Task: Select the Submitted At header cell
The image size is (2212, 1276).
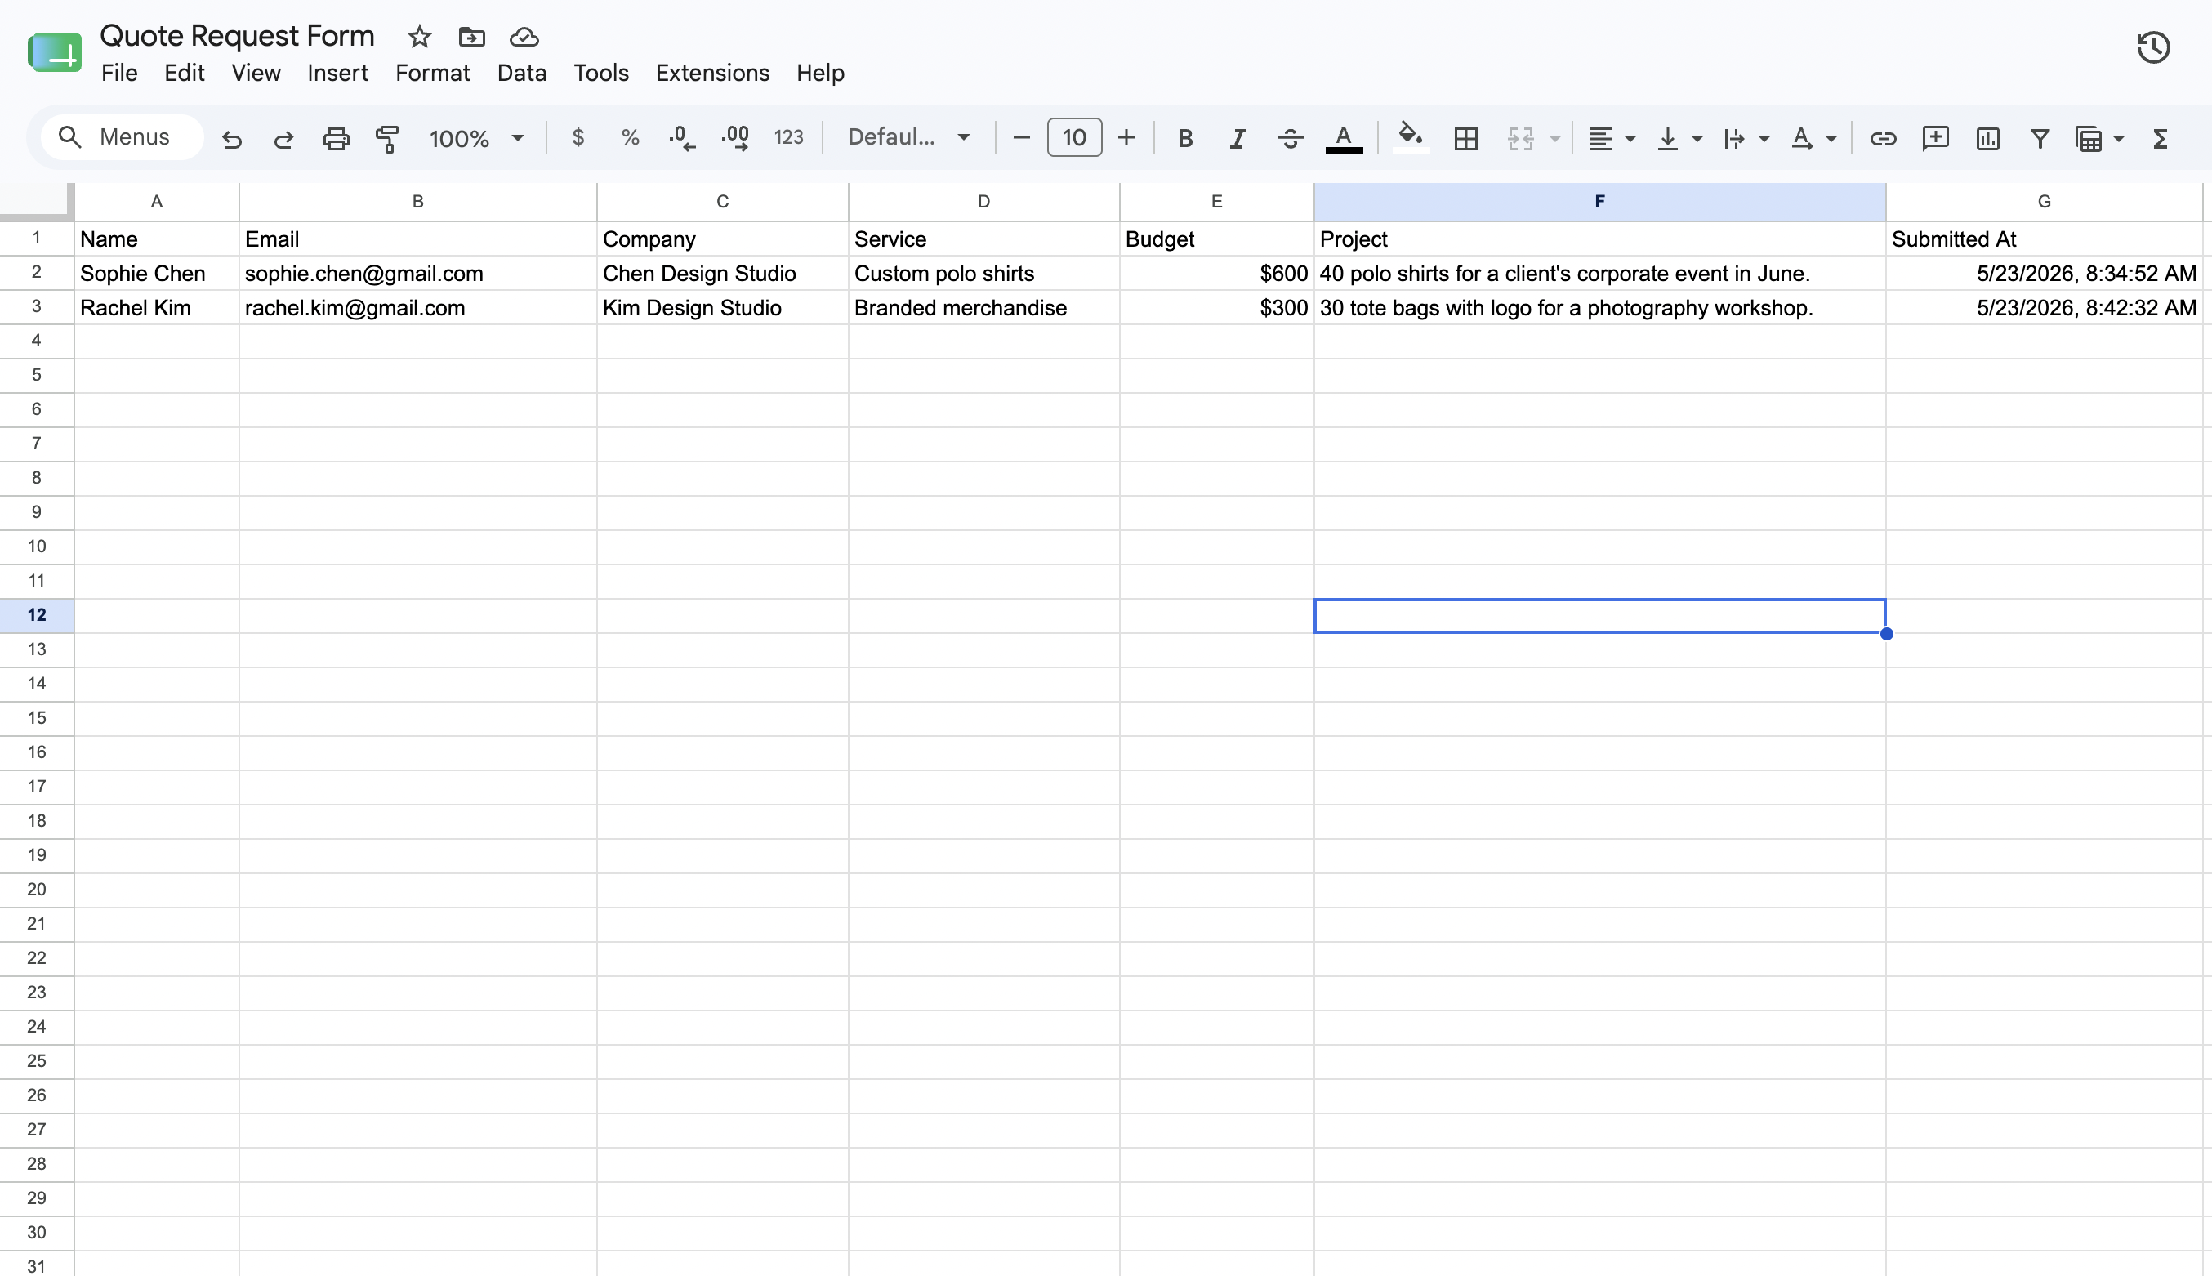Action: [x=2044, y=239]
